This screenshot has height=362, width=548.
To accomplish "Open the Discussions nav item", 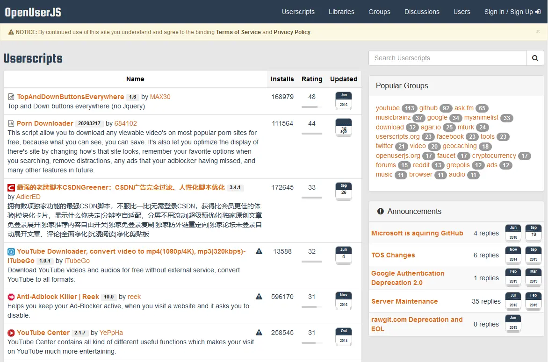I will (x=422, y=12).
